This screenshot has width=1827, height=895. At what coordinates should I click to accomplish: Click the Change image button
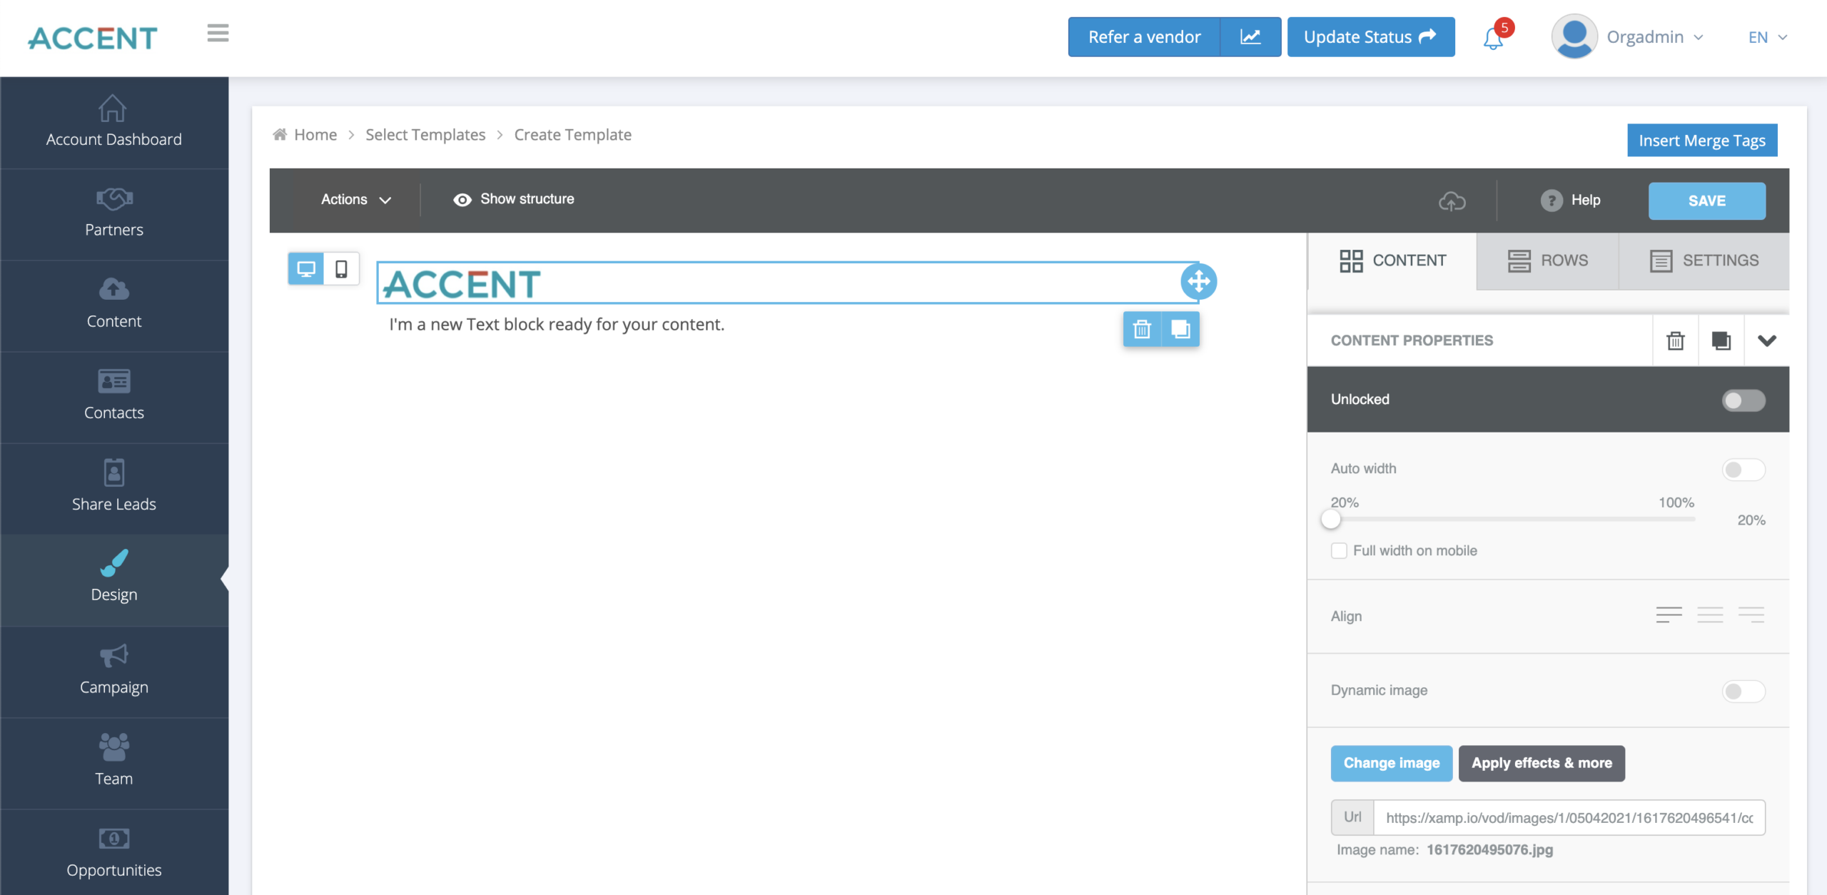[x=1391, y=763]
